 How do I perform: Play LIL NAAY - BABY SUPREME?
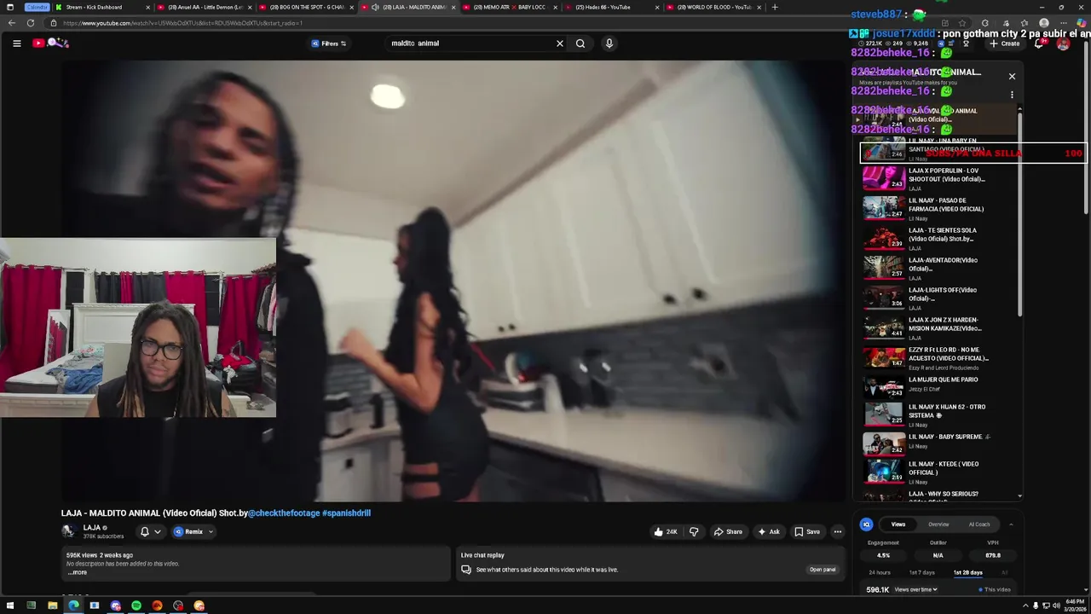938,443
